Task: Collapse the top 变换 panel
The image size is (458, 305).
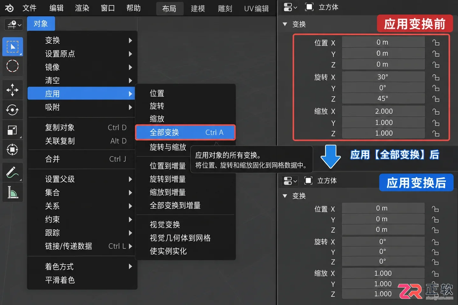Action: (x=285, y=24)
